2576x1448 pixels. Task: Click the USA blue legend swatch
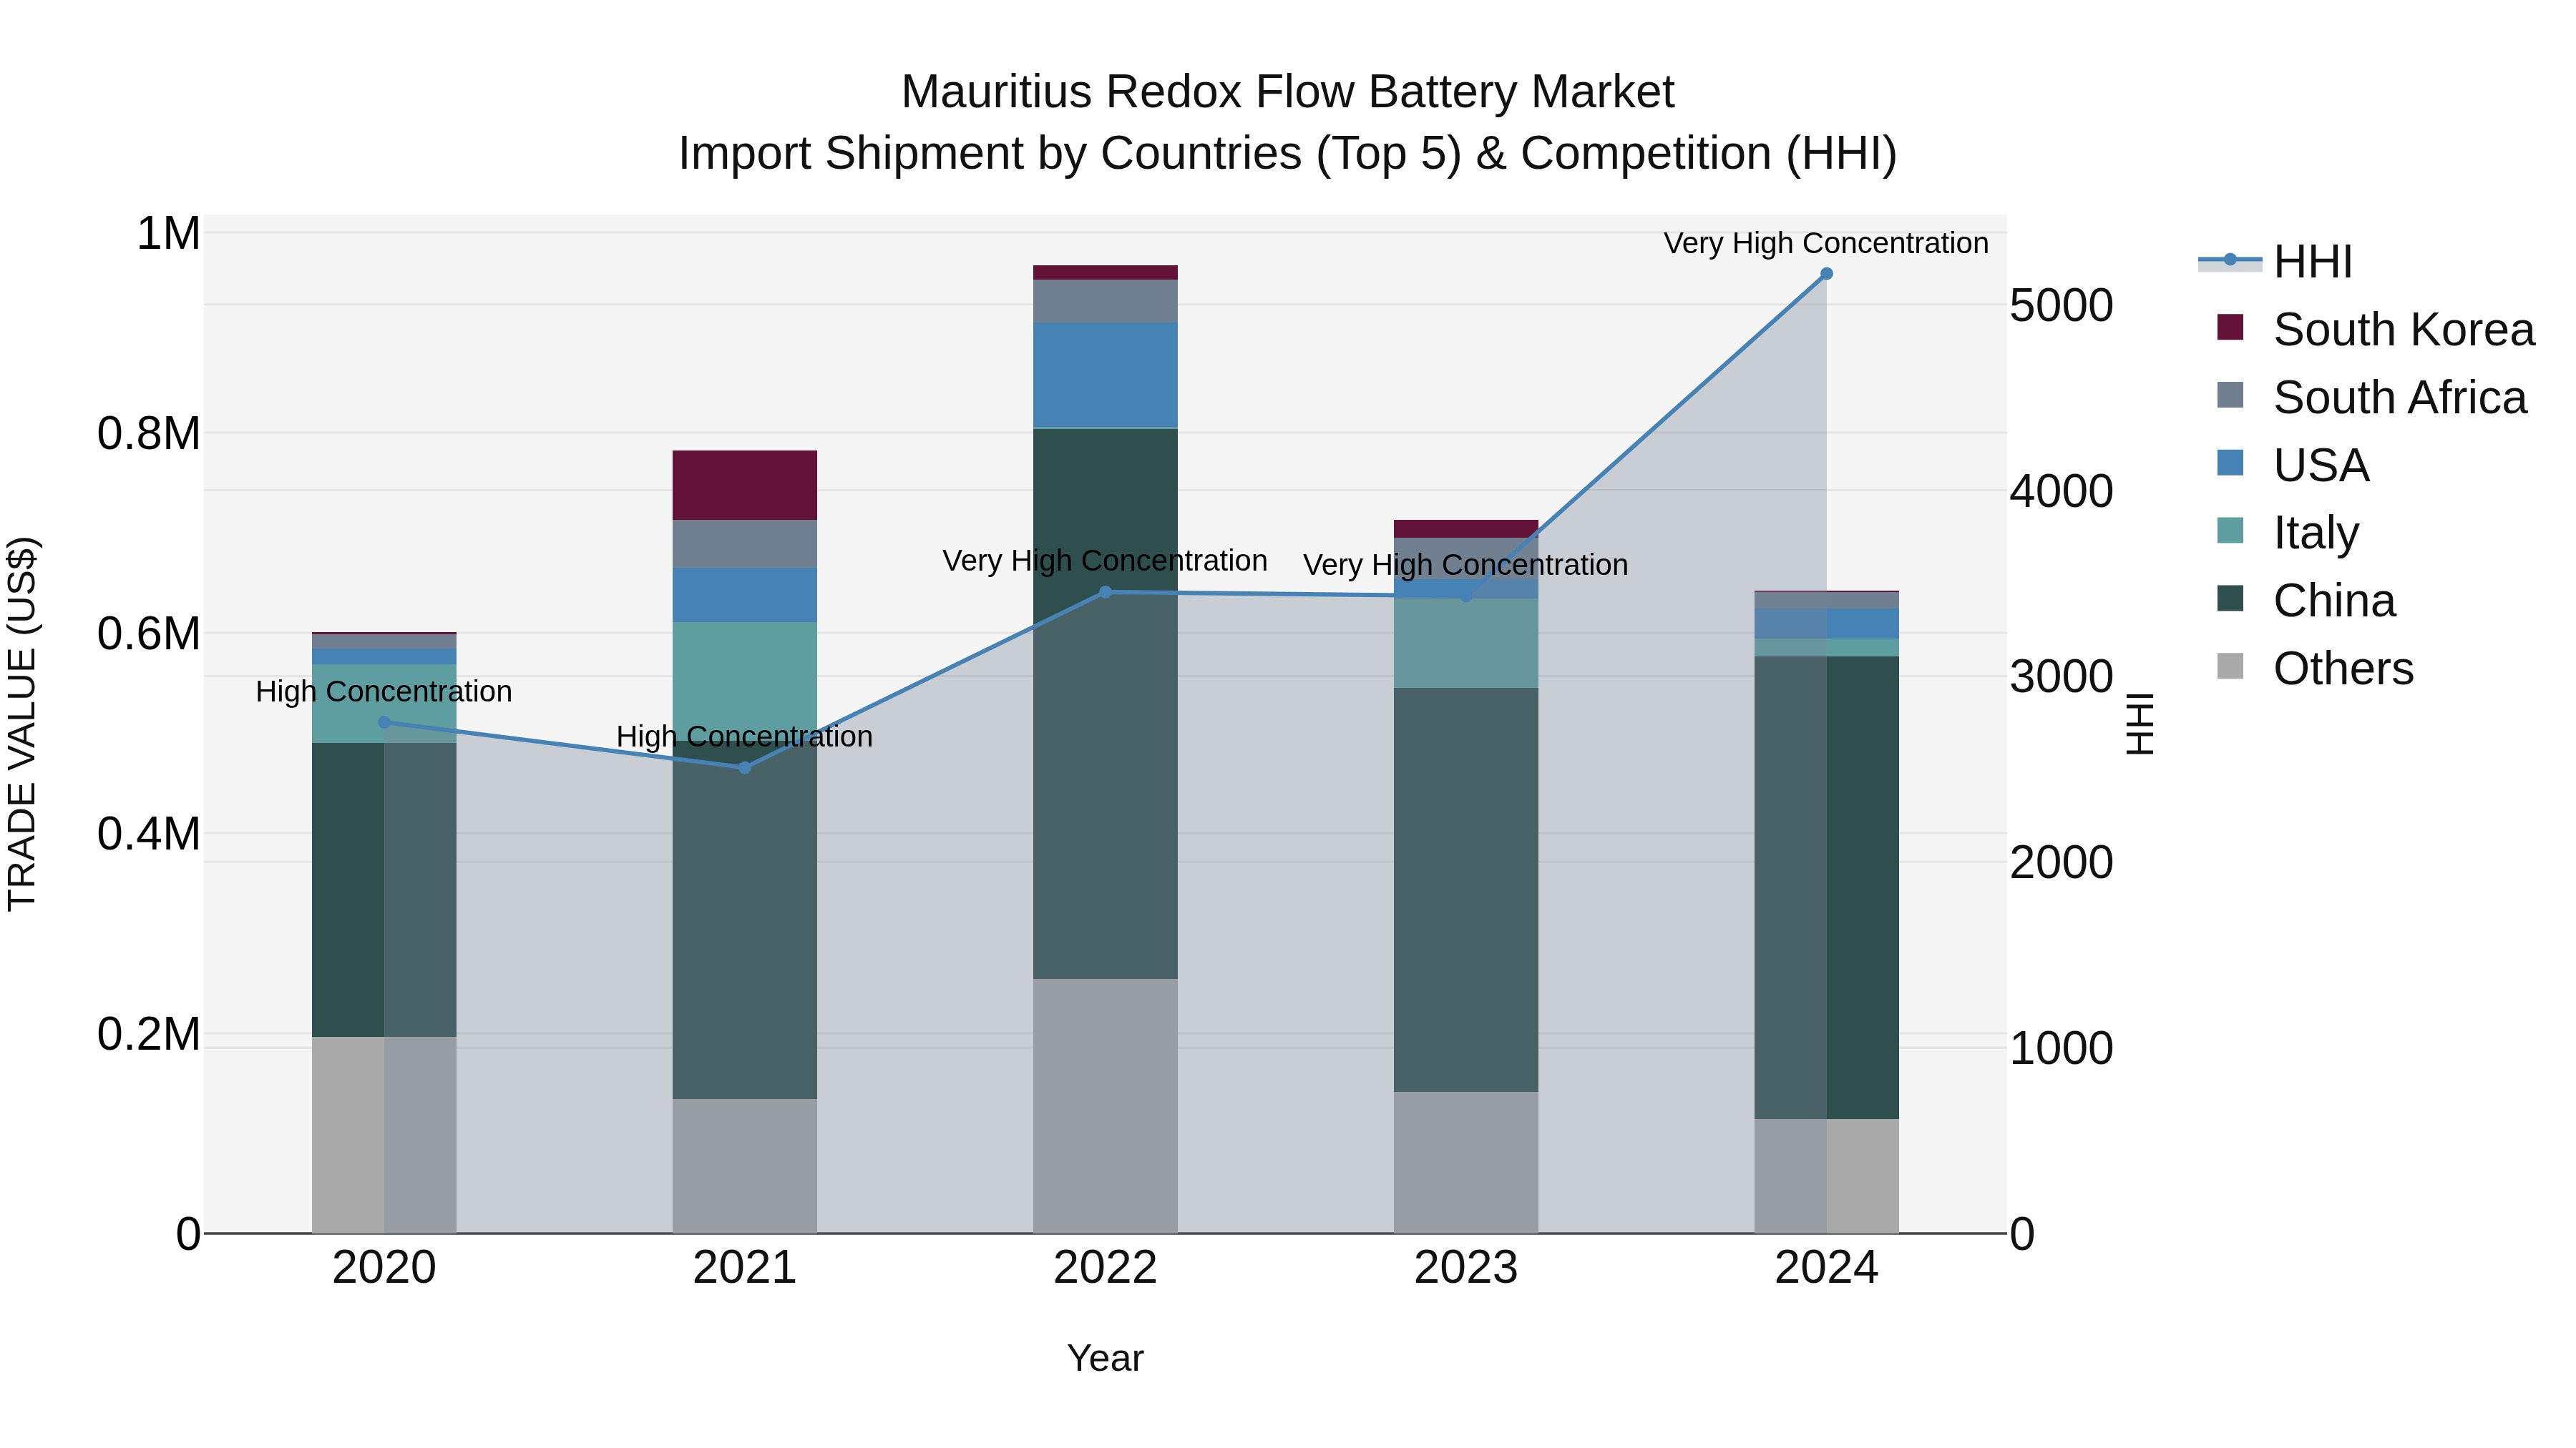[2230, 463]
